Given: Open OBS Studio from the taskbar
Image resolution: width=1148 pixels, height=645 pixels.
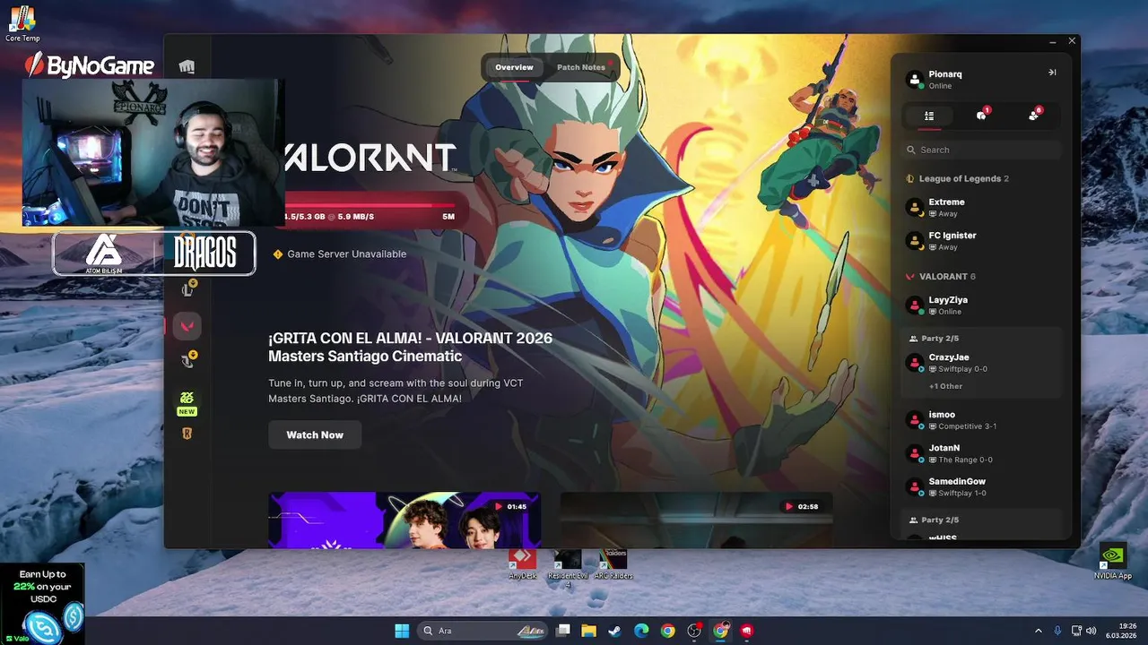Looking at the screenshot, I should (694, 631).
